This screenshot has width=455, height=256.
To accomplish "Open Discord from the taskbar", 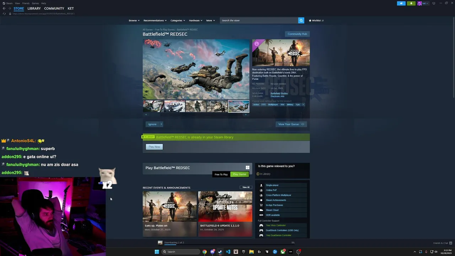I will tap(212, 252).
